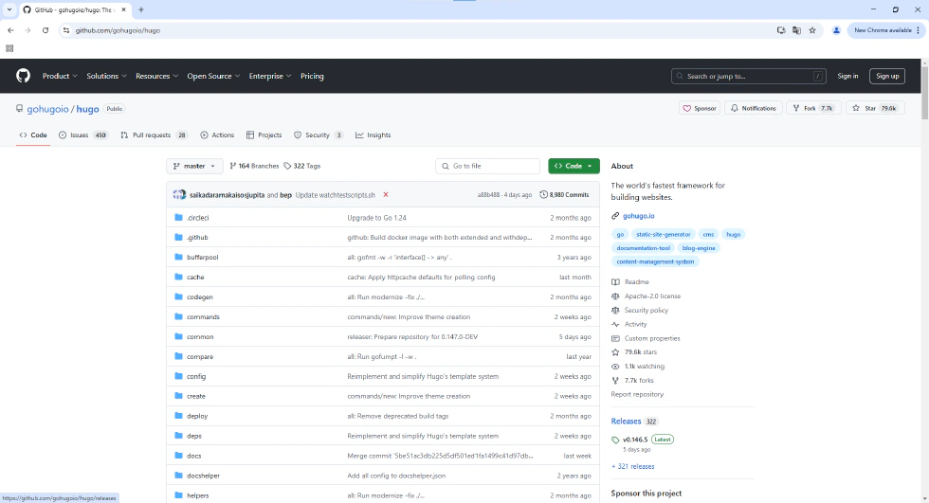The width and height of the screenshot is (929, 503).
Task: Expand the master branch dropdown
Action: coord(194,166)
